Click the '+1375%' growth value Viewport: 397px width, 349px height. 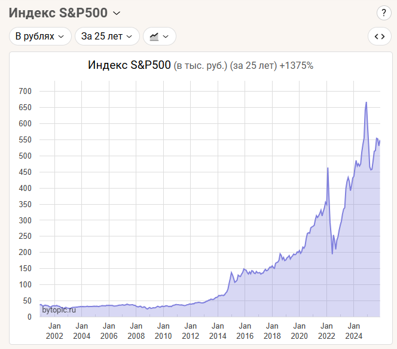pos(296,66)
